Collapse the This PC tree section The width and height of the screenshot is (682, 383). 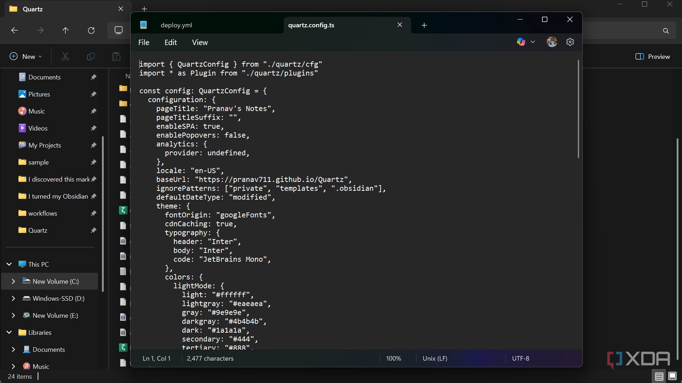(x=9, y=264)
